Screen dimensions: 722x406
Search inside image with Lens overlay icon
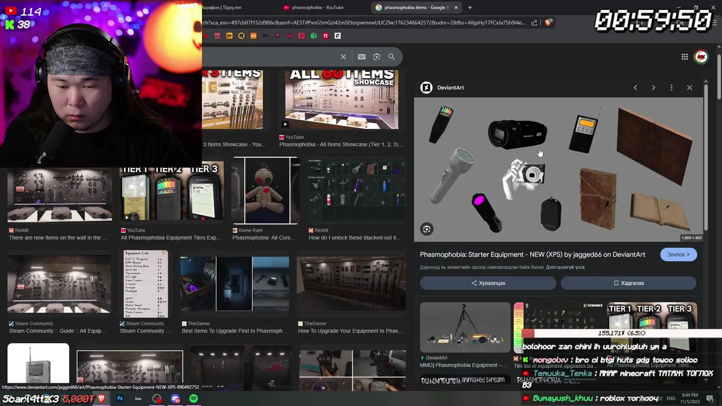tap(426, 229)
